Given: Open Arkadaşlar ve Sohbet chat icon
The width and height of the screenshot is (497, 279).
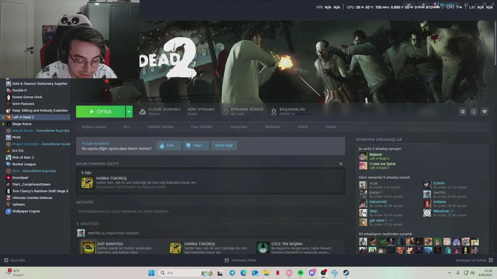Looking at the screenshot, I should point(491,260).
